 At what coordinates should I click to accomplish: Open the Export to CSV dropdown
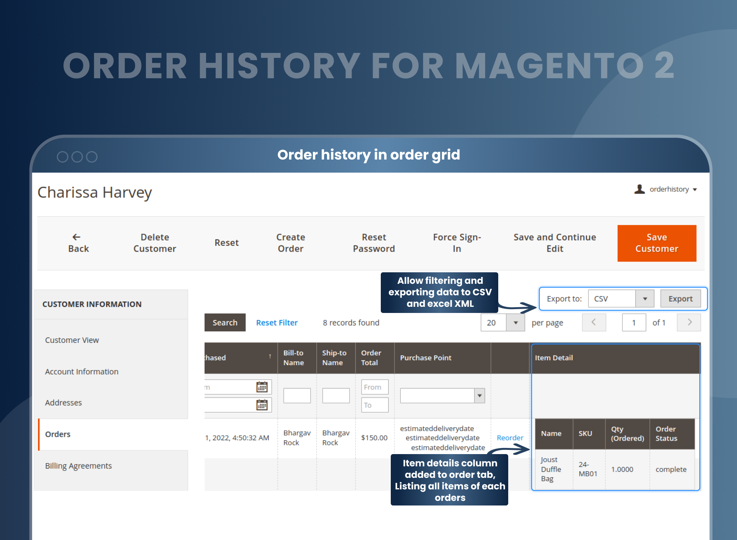(621, 299)
